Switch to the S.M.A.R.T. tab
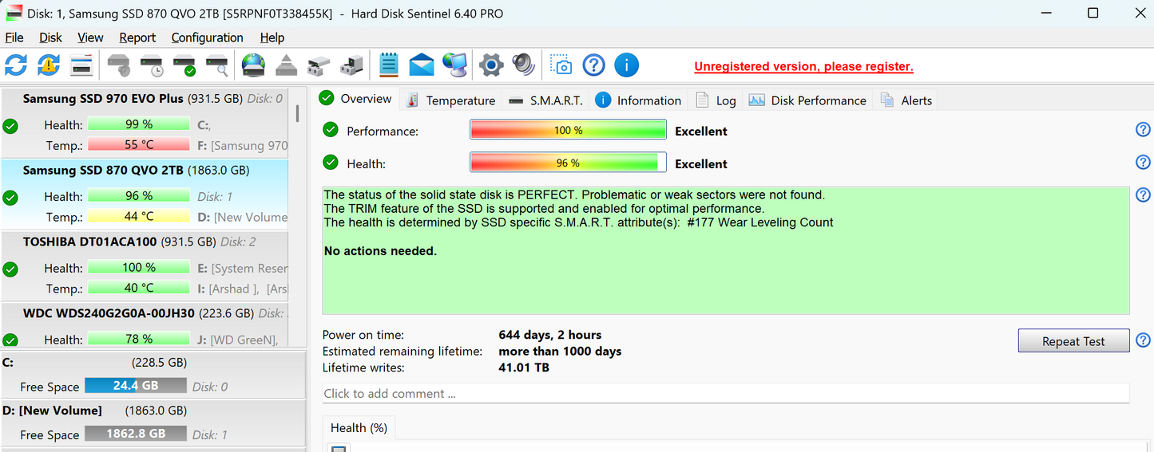1154x452 pixels. [x=545, y=100]
